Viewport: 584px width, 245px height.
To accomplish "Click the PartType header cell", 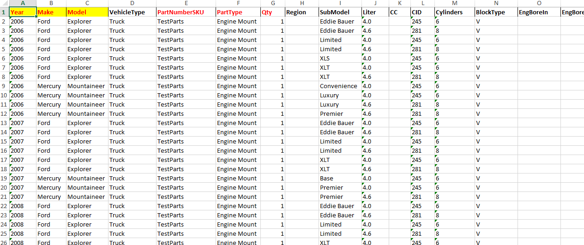I will pos(238,12).
